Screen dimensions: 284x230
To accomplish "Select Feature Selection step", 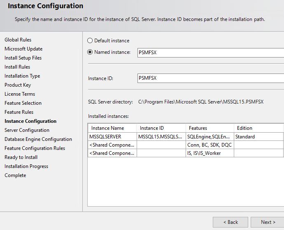I will point(23,103).
